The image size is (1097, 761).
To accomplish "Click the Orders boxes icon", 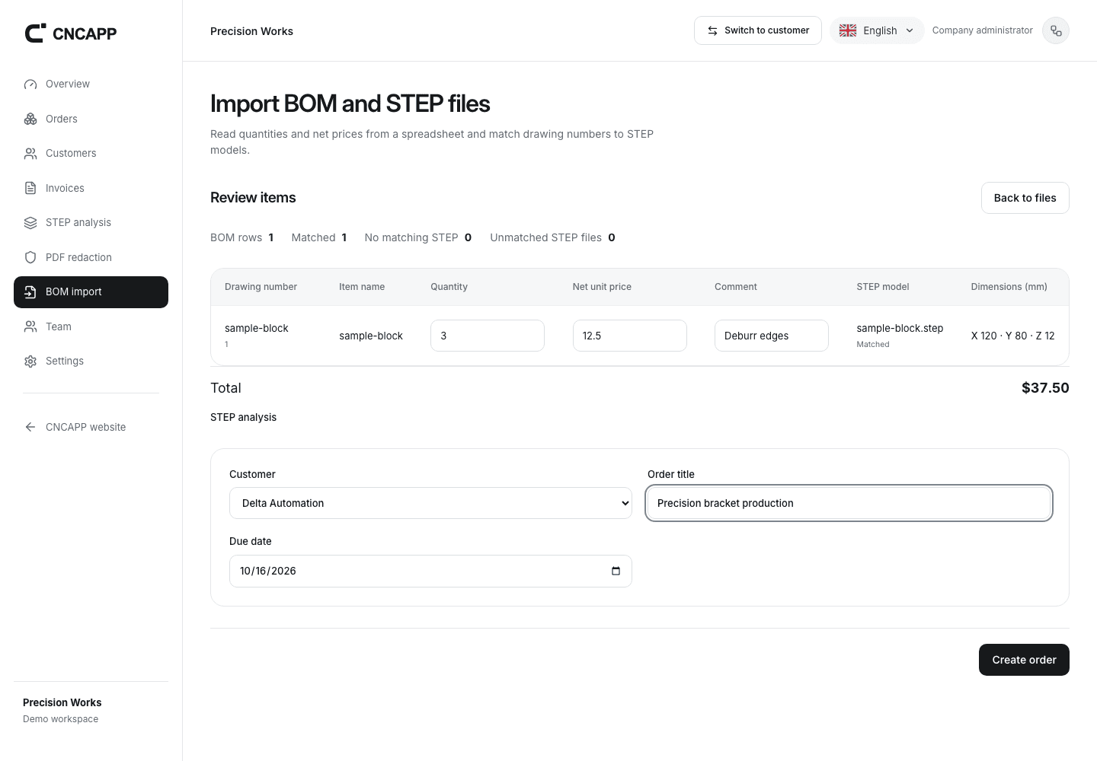I will [30, 119].
